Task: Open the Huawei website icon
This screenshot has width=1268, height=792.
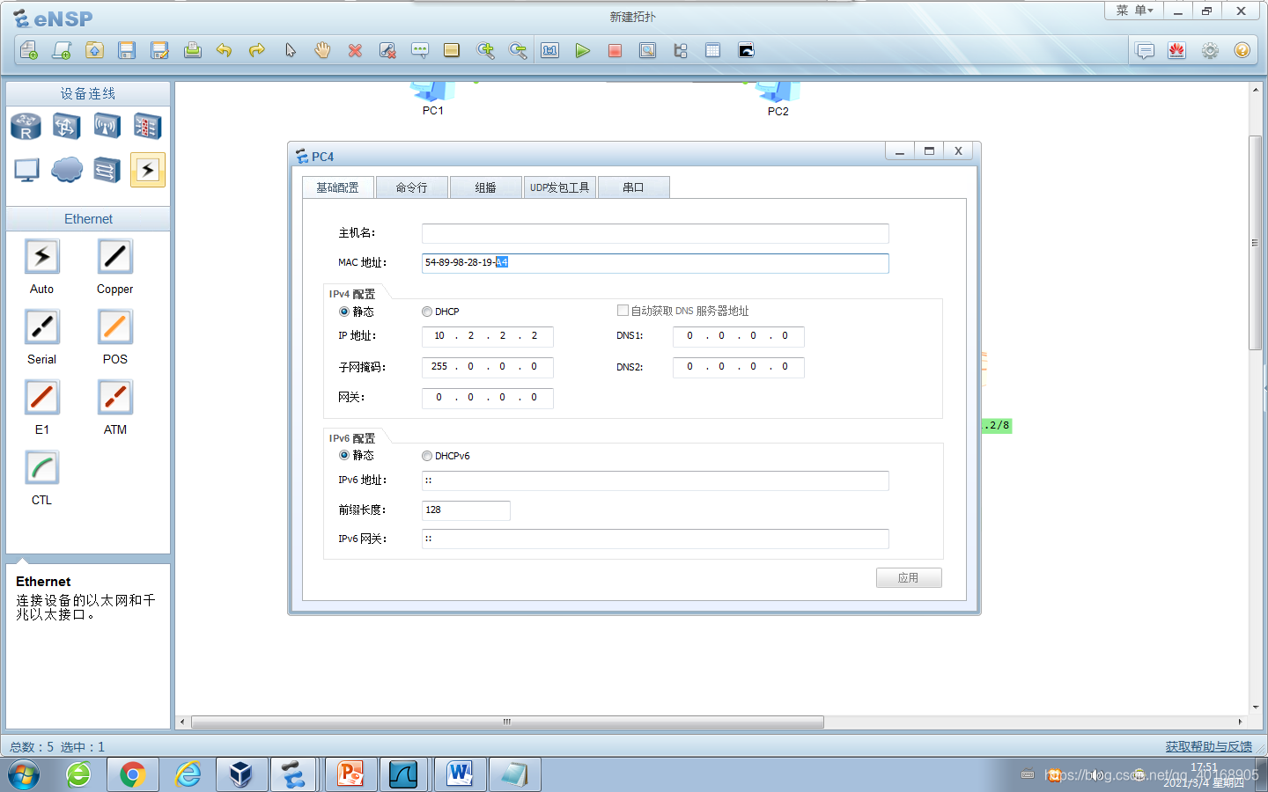Action: tap(1177, 50)
